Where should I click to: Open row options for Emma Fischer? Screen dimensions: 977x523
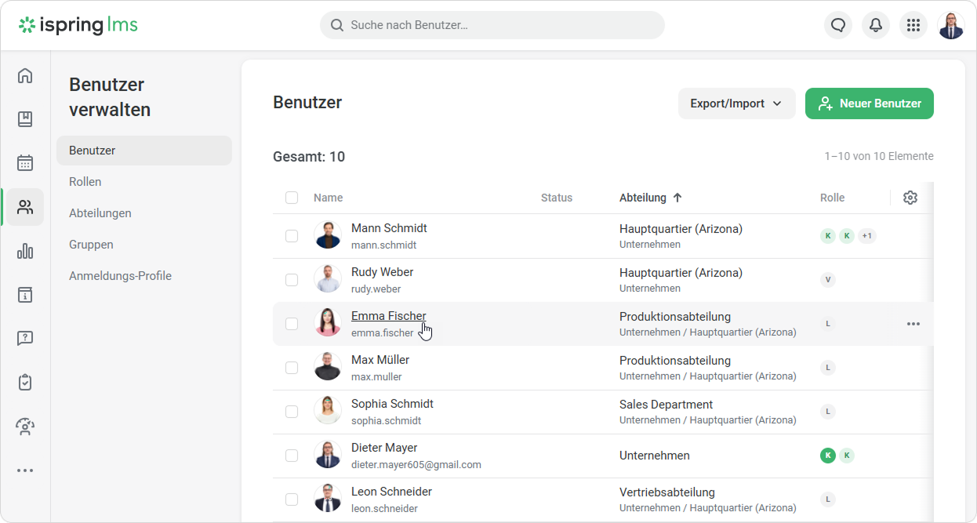point(913,324)
